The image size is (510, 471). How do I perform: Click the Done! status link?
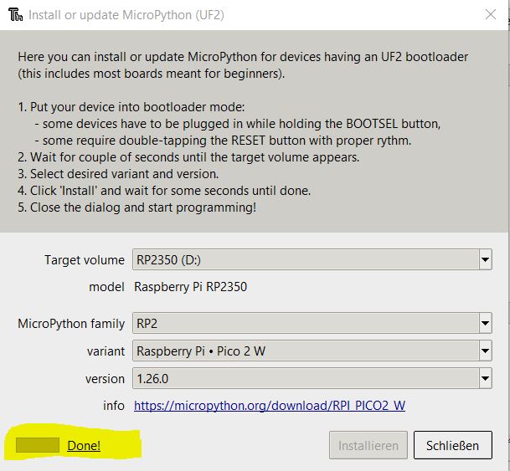click(84, 446)
